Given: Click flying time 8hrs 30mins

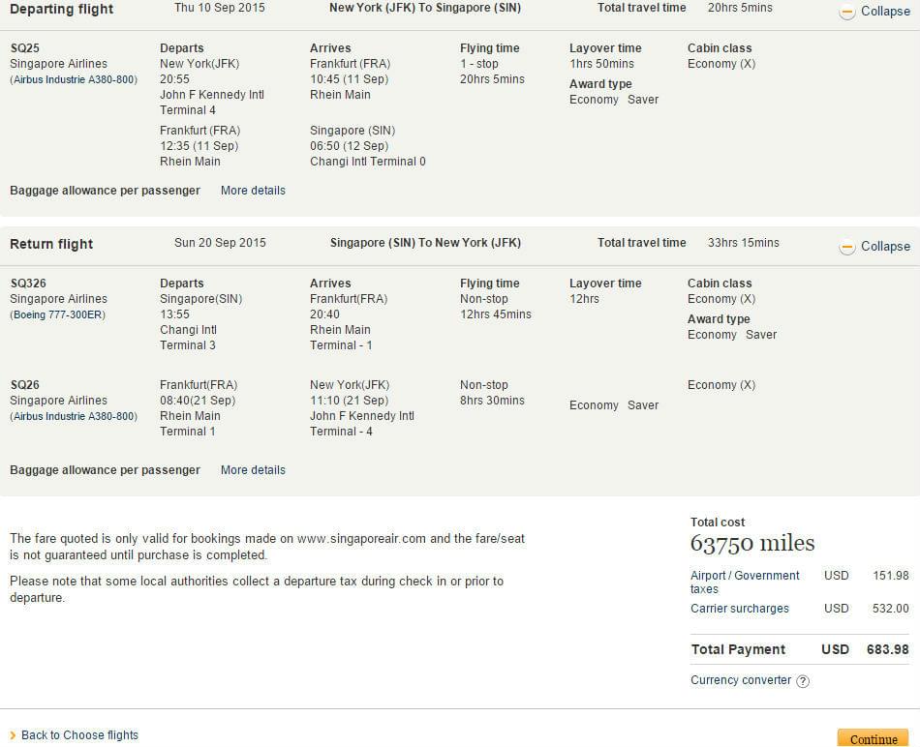Looking at the screenshot, I should click(x=492, y=401).
